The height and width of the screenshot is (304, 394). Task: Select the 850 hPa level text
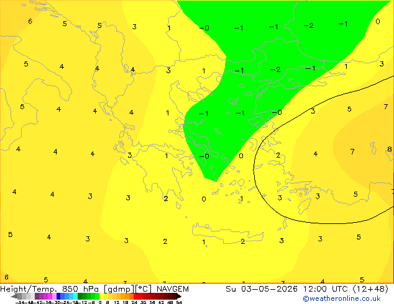(x=80, y=289)
